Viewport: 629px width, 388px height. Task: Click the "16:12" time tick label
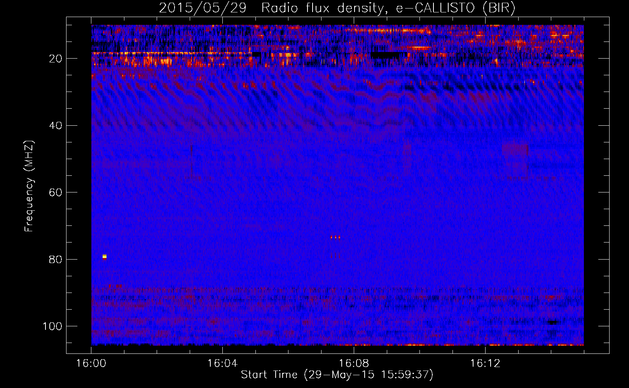pyautogui.click(x=485, y=364)
